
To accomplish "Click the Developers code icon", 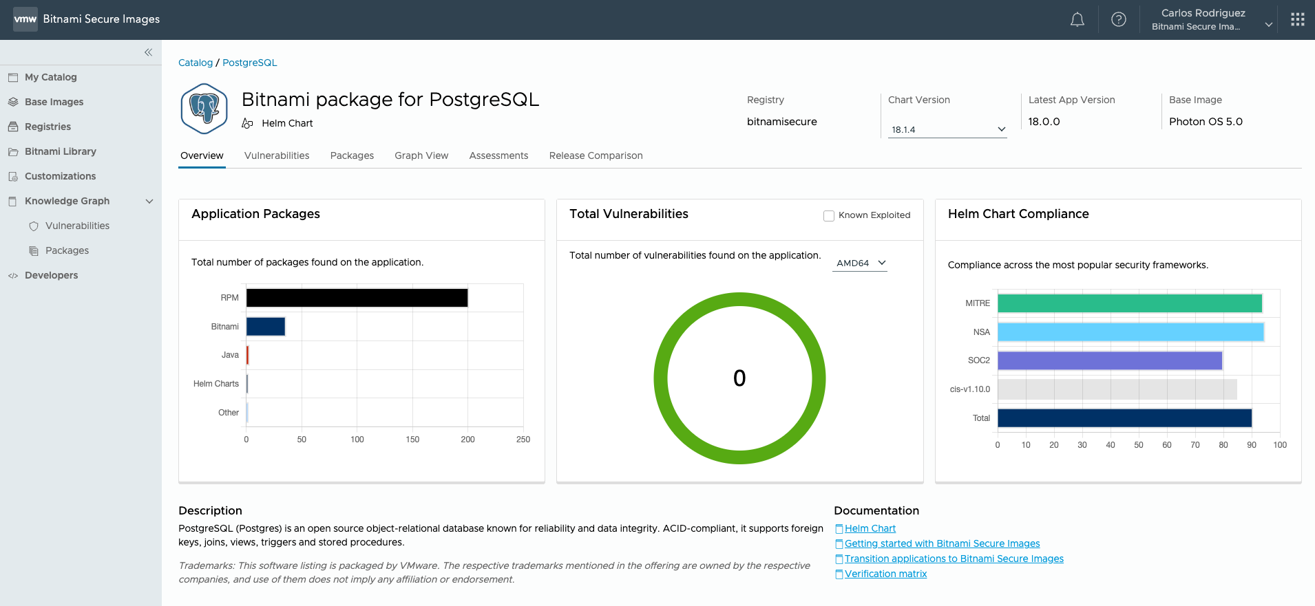I will point(13,276).
